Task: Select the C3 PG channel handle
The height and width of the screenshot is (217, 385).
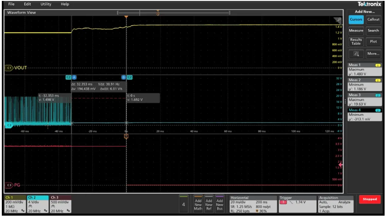Action: click(9, 185)
